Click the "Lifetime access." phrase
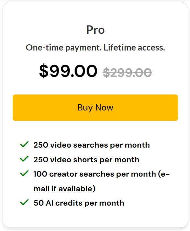 (x=134, y=48)
